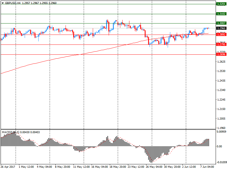The width and height of the screenshot is (227, 170).
Task: Click the 16 May 04:00 time label
Action: pos(100,167)
